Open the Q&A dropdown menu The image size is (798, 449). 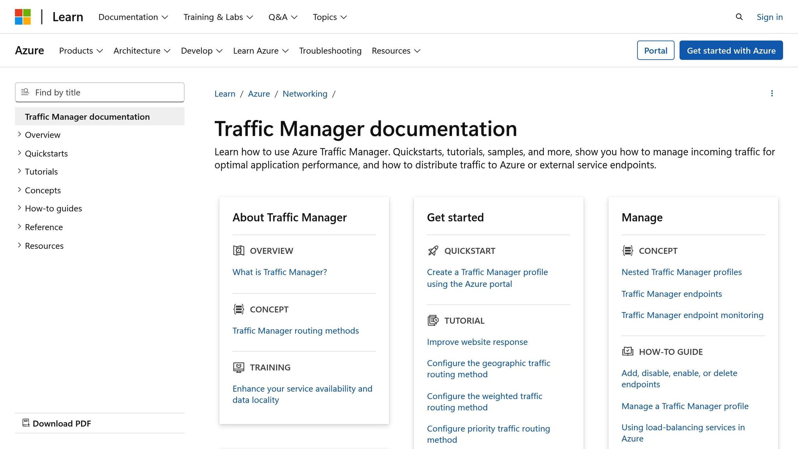[283, 17]
